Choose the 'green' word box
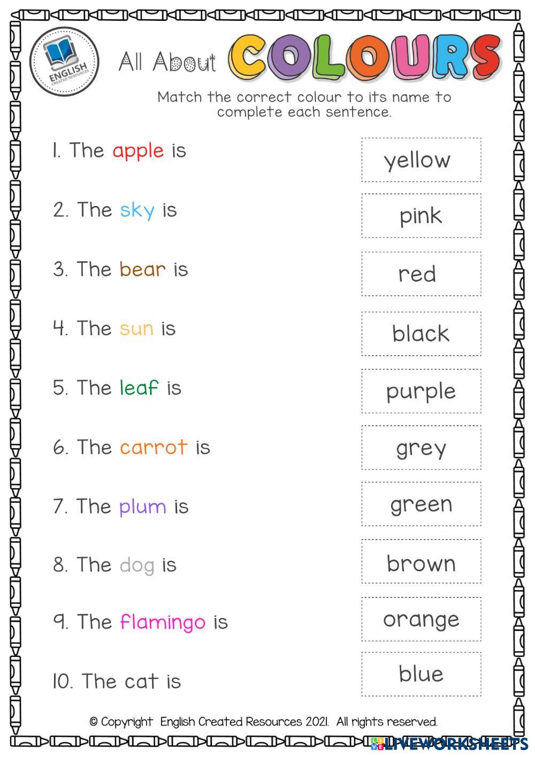The image size is (535, 757). click(421, 504)
